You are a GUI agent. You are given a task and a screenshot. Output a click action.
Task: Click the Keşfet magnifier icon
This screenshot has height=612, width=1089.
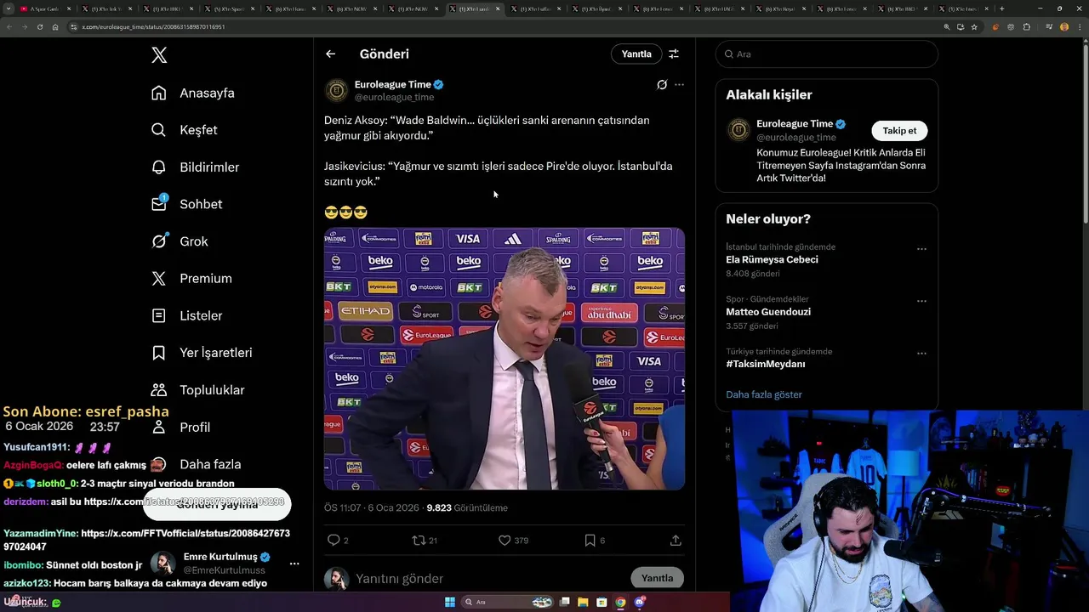click(x=159, y=130)
